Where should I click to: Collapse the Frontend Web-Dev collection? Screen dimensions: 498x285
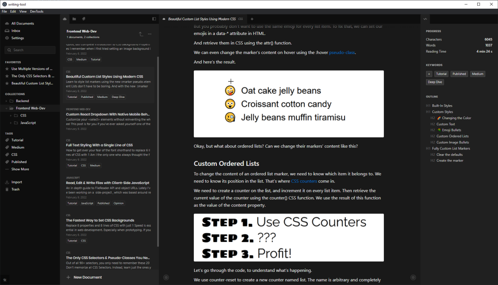pyautogui.click(x=6, y=108)
